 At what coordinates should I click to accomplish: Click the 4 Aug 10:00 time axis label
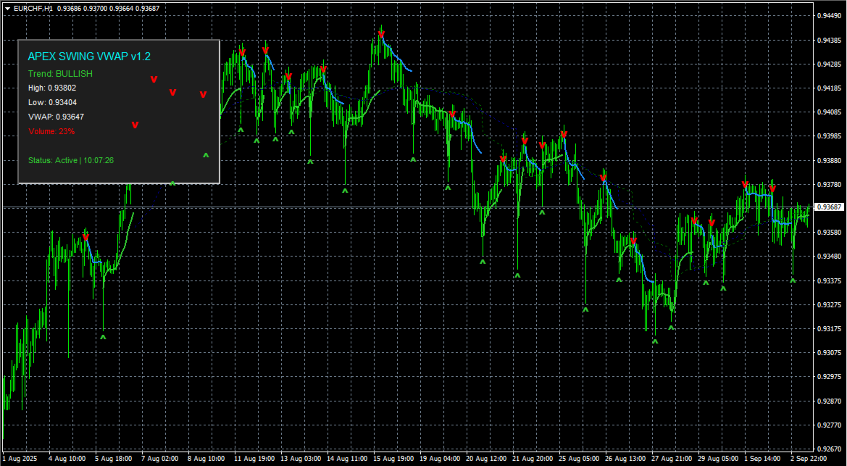(x=67, y=459)
